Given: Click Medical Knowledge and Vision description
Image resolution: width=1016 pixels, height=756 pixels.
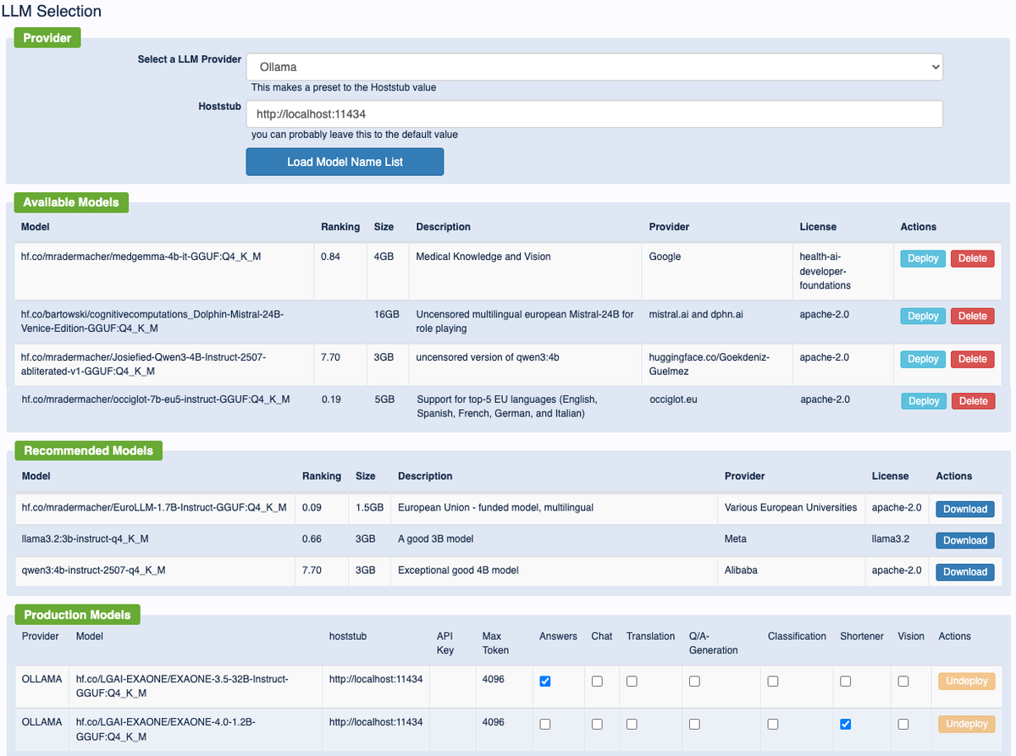Looking at the screenshot, I should pyautogui.click(x=483, y=257).
